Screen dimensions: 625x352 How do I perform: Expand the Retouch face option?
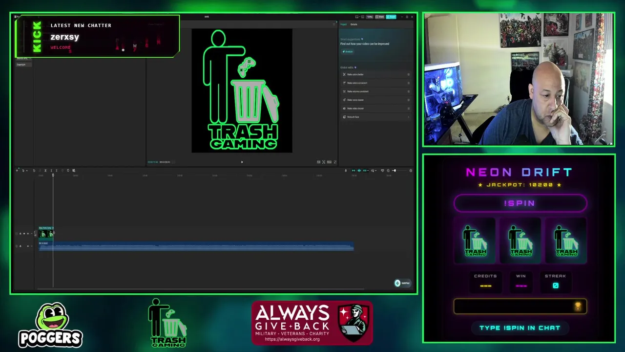click(x=408, y=117)
